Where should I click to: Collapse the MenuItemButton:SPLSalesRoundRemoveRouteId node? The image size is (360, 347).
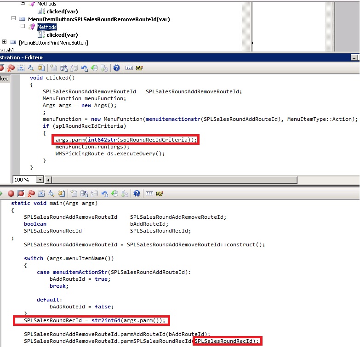(13, 18)
